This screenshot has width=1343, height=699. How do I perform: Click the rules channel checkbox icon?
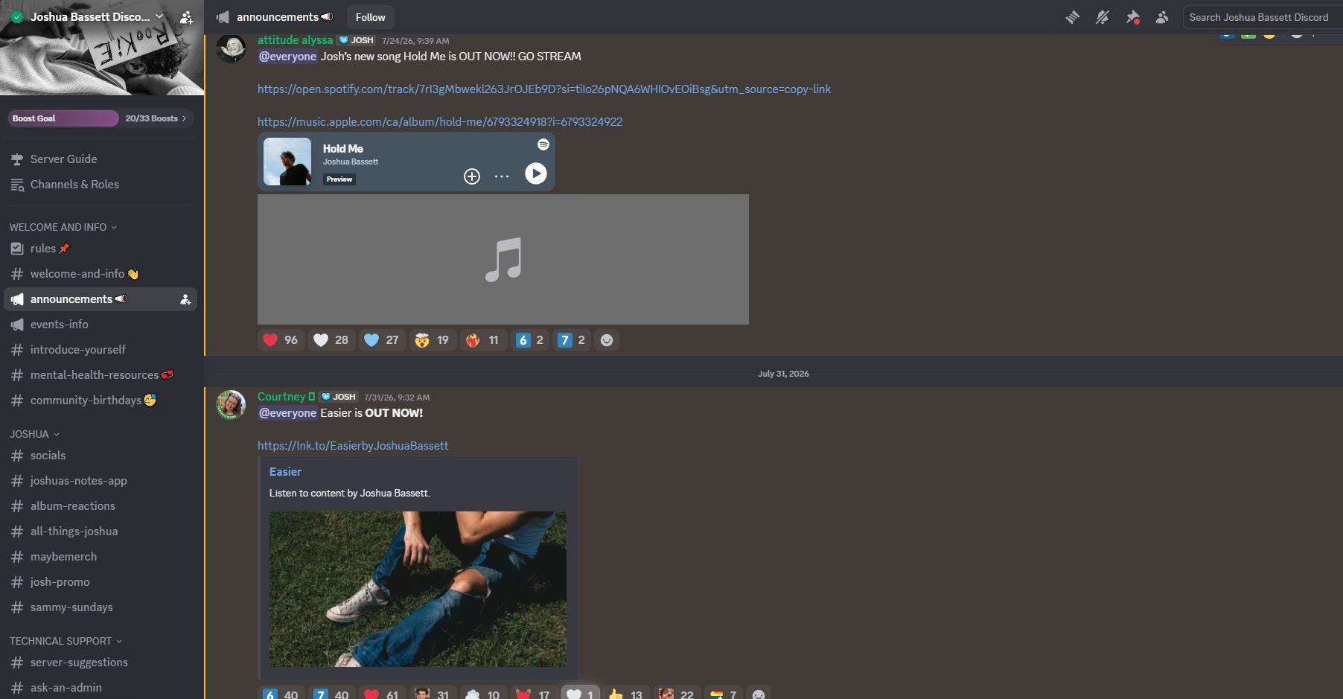[x=17, y=249]
